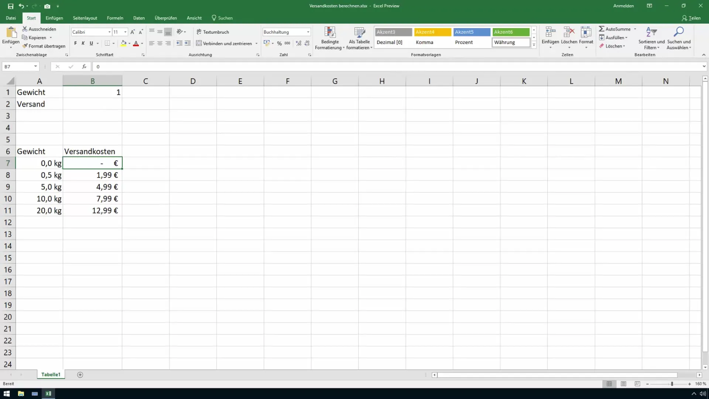The image size is (709, 399).
Task: Click the Suchen tell-me search box
Action: click(222, 18)
